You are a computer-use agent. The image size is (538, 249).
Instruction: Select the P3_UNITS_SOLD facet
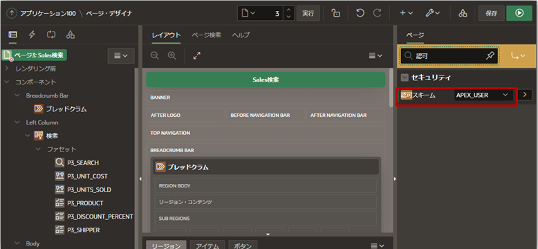point(89,190)
